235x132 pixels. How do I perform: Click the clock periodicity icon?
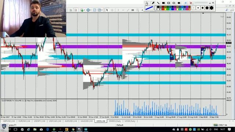coord(88,10)
